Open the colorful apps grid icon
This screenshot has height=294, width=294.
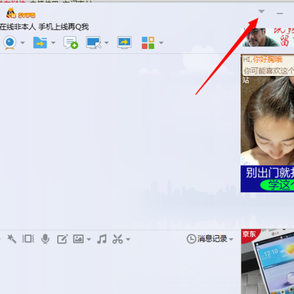point(148,42)
